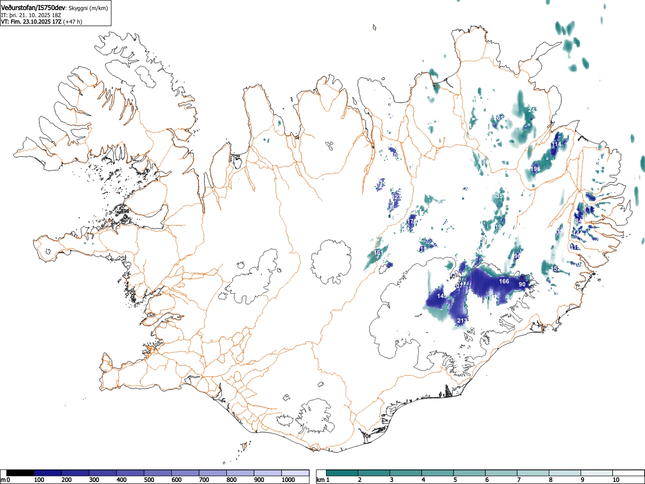Click the '10' tick on kilometer legend

click(x=616, y=480)
